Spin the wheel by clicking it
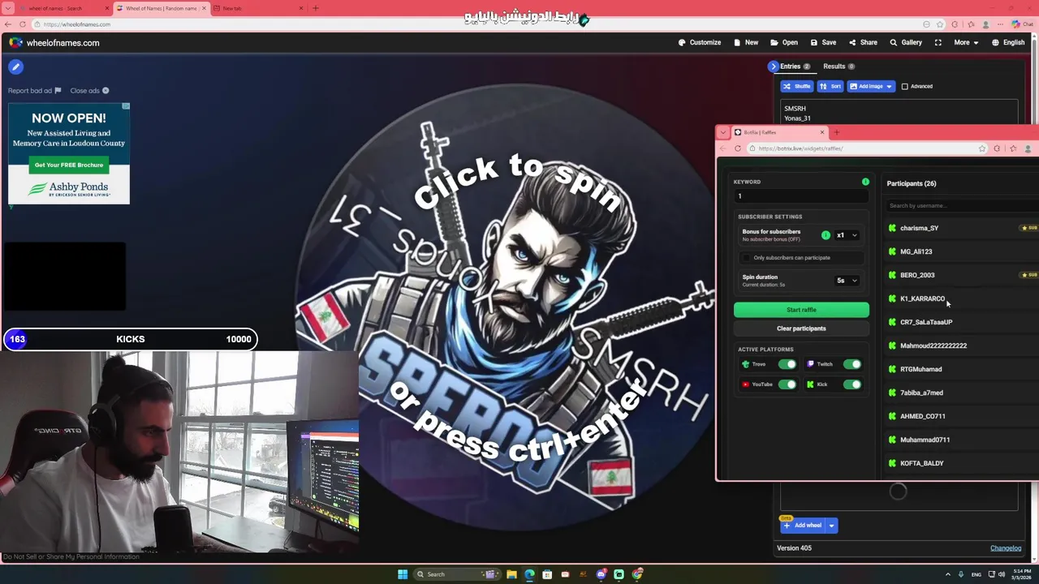This screenshot has width=1039, height=584. tap(519, 308)
